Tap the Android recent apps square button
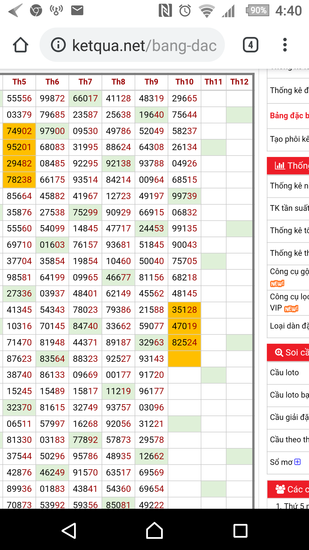The width and height of the screenshot is (309, 550). [x=240, y=531]
